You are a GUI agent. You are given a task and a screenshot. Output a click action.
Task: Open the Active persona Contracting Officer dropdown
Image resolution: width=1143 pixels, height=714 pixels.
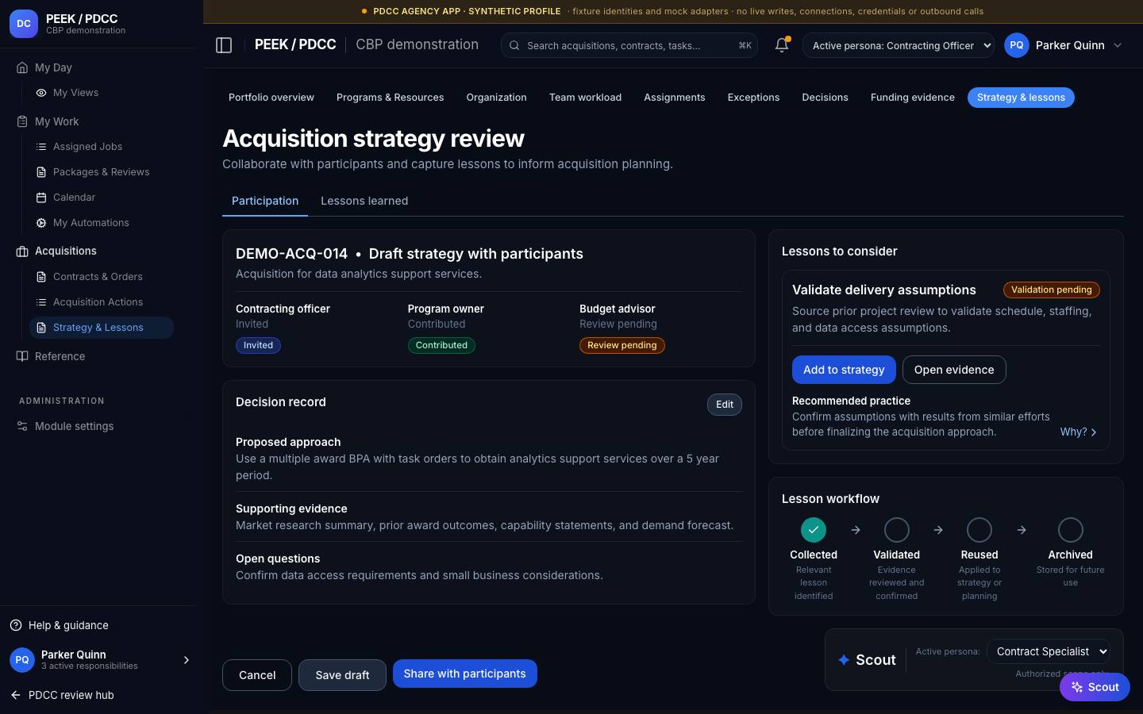click(x=899, y=45)
